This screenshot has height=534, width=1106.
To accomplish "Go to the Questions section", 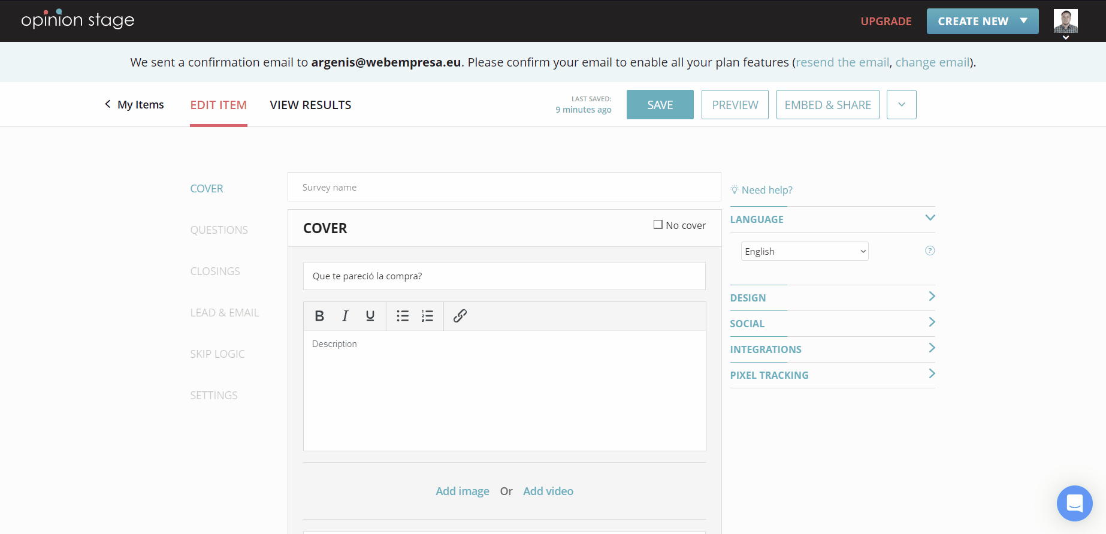I will pos(219,230).
